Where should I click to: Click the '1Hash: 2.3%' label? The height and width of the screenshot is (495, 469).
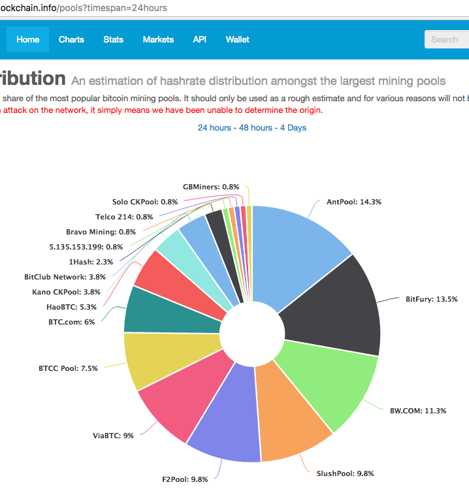(91, 262)
